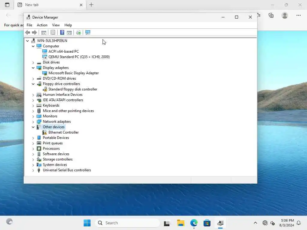Select the Software devices row
The width and height of the screenshot is (307, 230).
(56, 154)
